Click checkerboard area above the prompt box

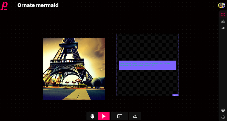[147, 47]
